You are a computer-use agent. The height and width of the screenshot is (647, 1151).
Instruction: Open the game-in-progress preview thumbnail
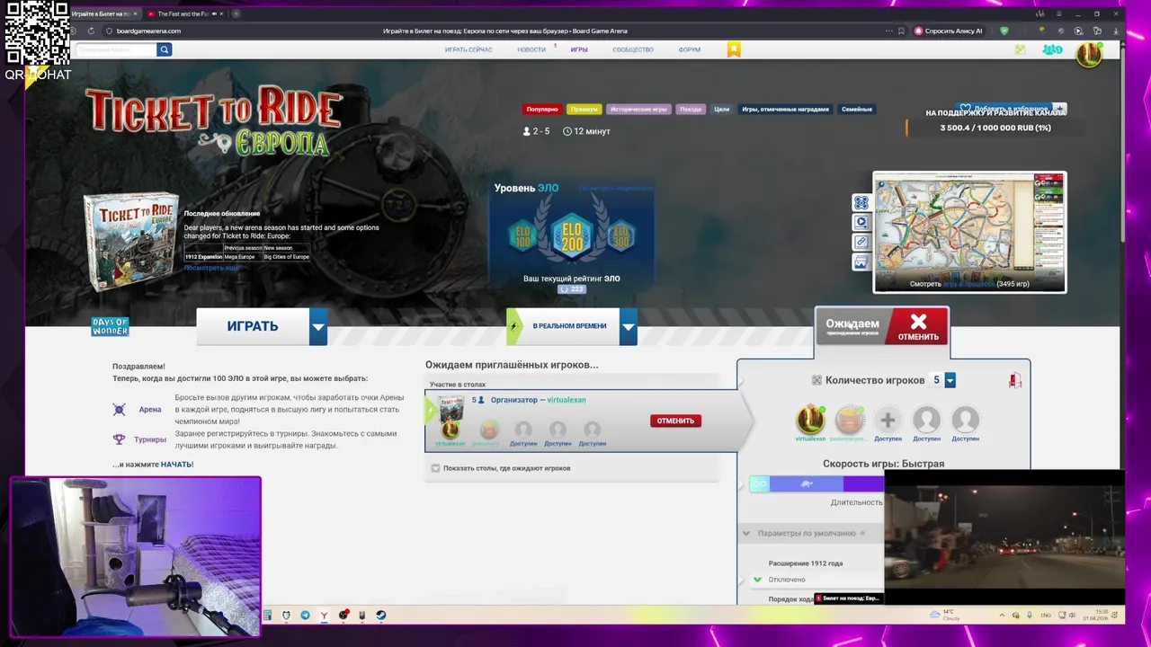(969, 232)
